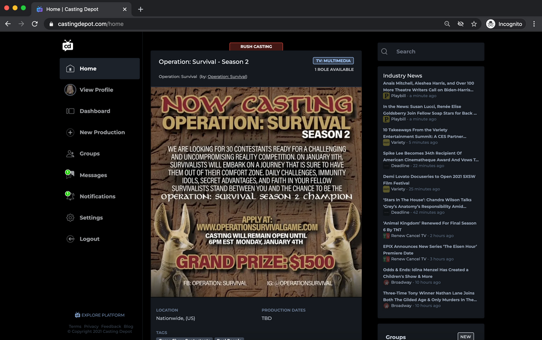Open a new browser tab
The image size is (542, 340).
[x=140, y=9]
